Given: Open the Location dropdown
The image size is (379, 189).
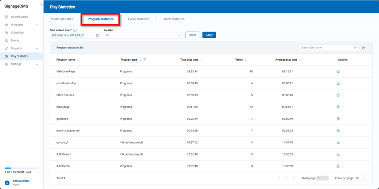Looking at the screenshot, I should click(x=143, y=35).
